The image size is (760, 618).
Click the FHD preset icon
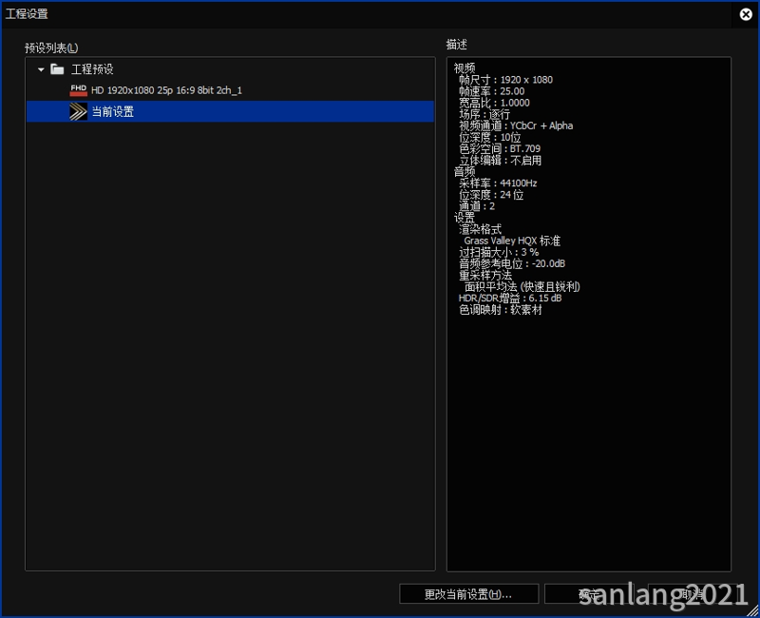[78, 90]
